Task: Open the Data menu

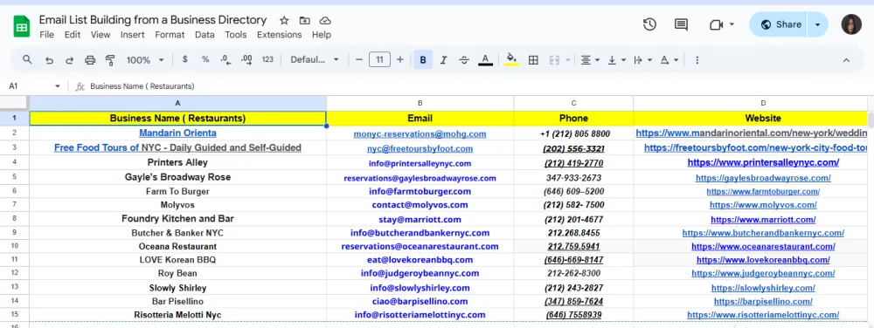Action: (x=205, y=35)
